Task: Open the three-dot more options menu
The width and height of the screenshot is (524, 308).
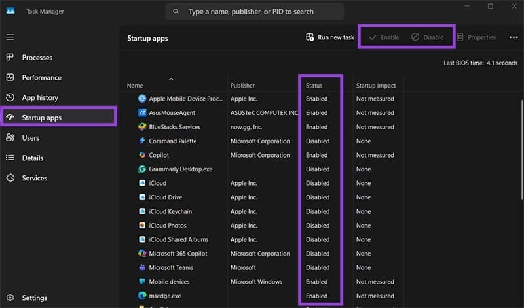Action: 513,37
